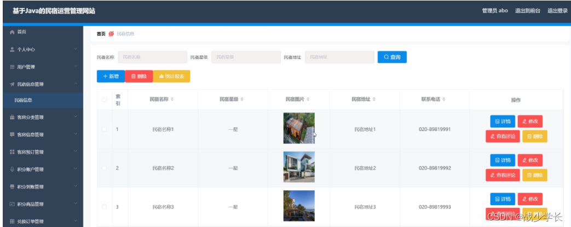Screen dimensions: 571x227
Task: Open the 民宿名称2 photo thumbnail
Action: click(299, 167)
